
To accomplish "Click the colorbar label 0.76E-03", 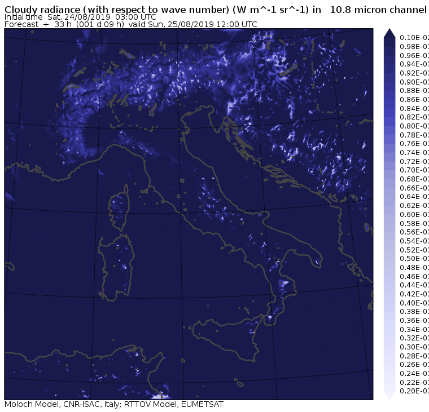I will pyautogui.click(x=414, y=144).
